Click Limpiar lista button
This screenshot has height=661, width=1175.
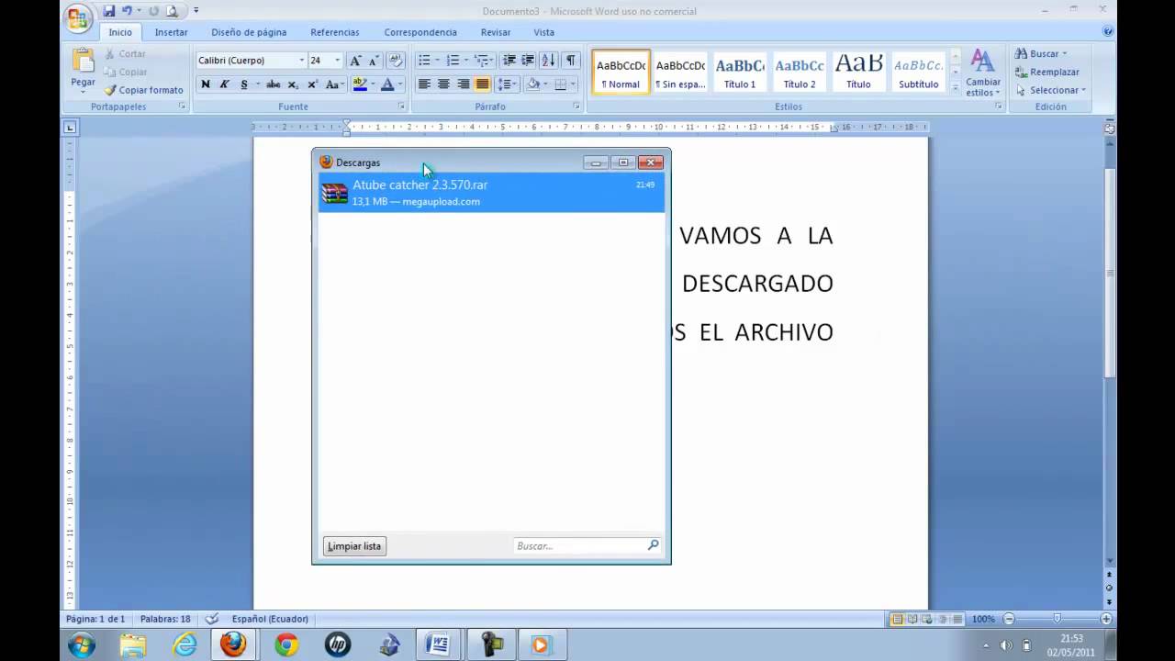[x=354, y=546]
